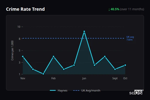Screen dimensions: 150x100
Task: Click the 'Sept' x-axis label
Action: coord(115,78)
